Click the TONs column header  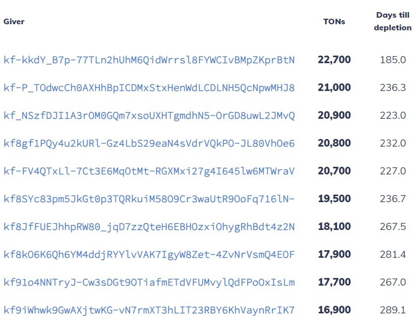(334, 22)
